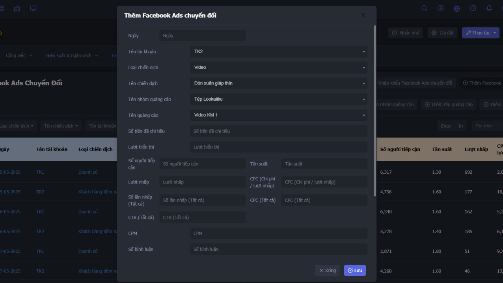
Task: Click the clock history icon in top bar
Action: tap(473, 8)
